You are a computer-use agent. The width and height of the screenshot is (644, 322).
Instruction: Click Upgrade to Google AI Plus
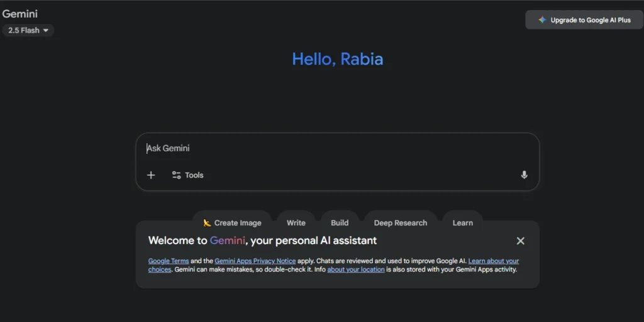tap(584, 20)
